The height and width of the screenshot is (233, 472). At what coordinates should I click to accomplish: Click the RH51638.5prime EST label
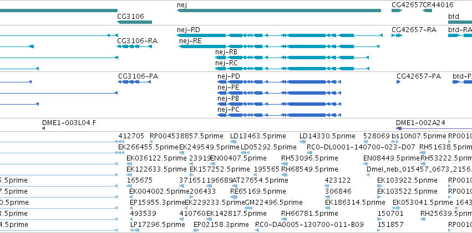tap(446, 147)
